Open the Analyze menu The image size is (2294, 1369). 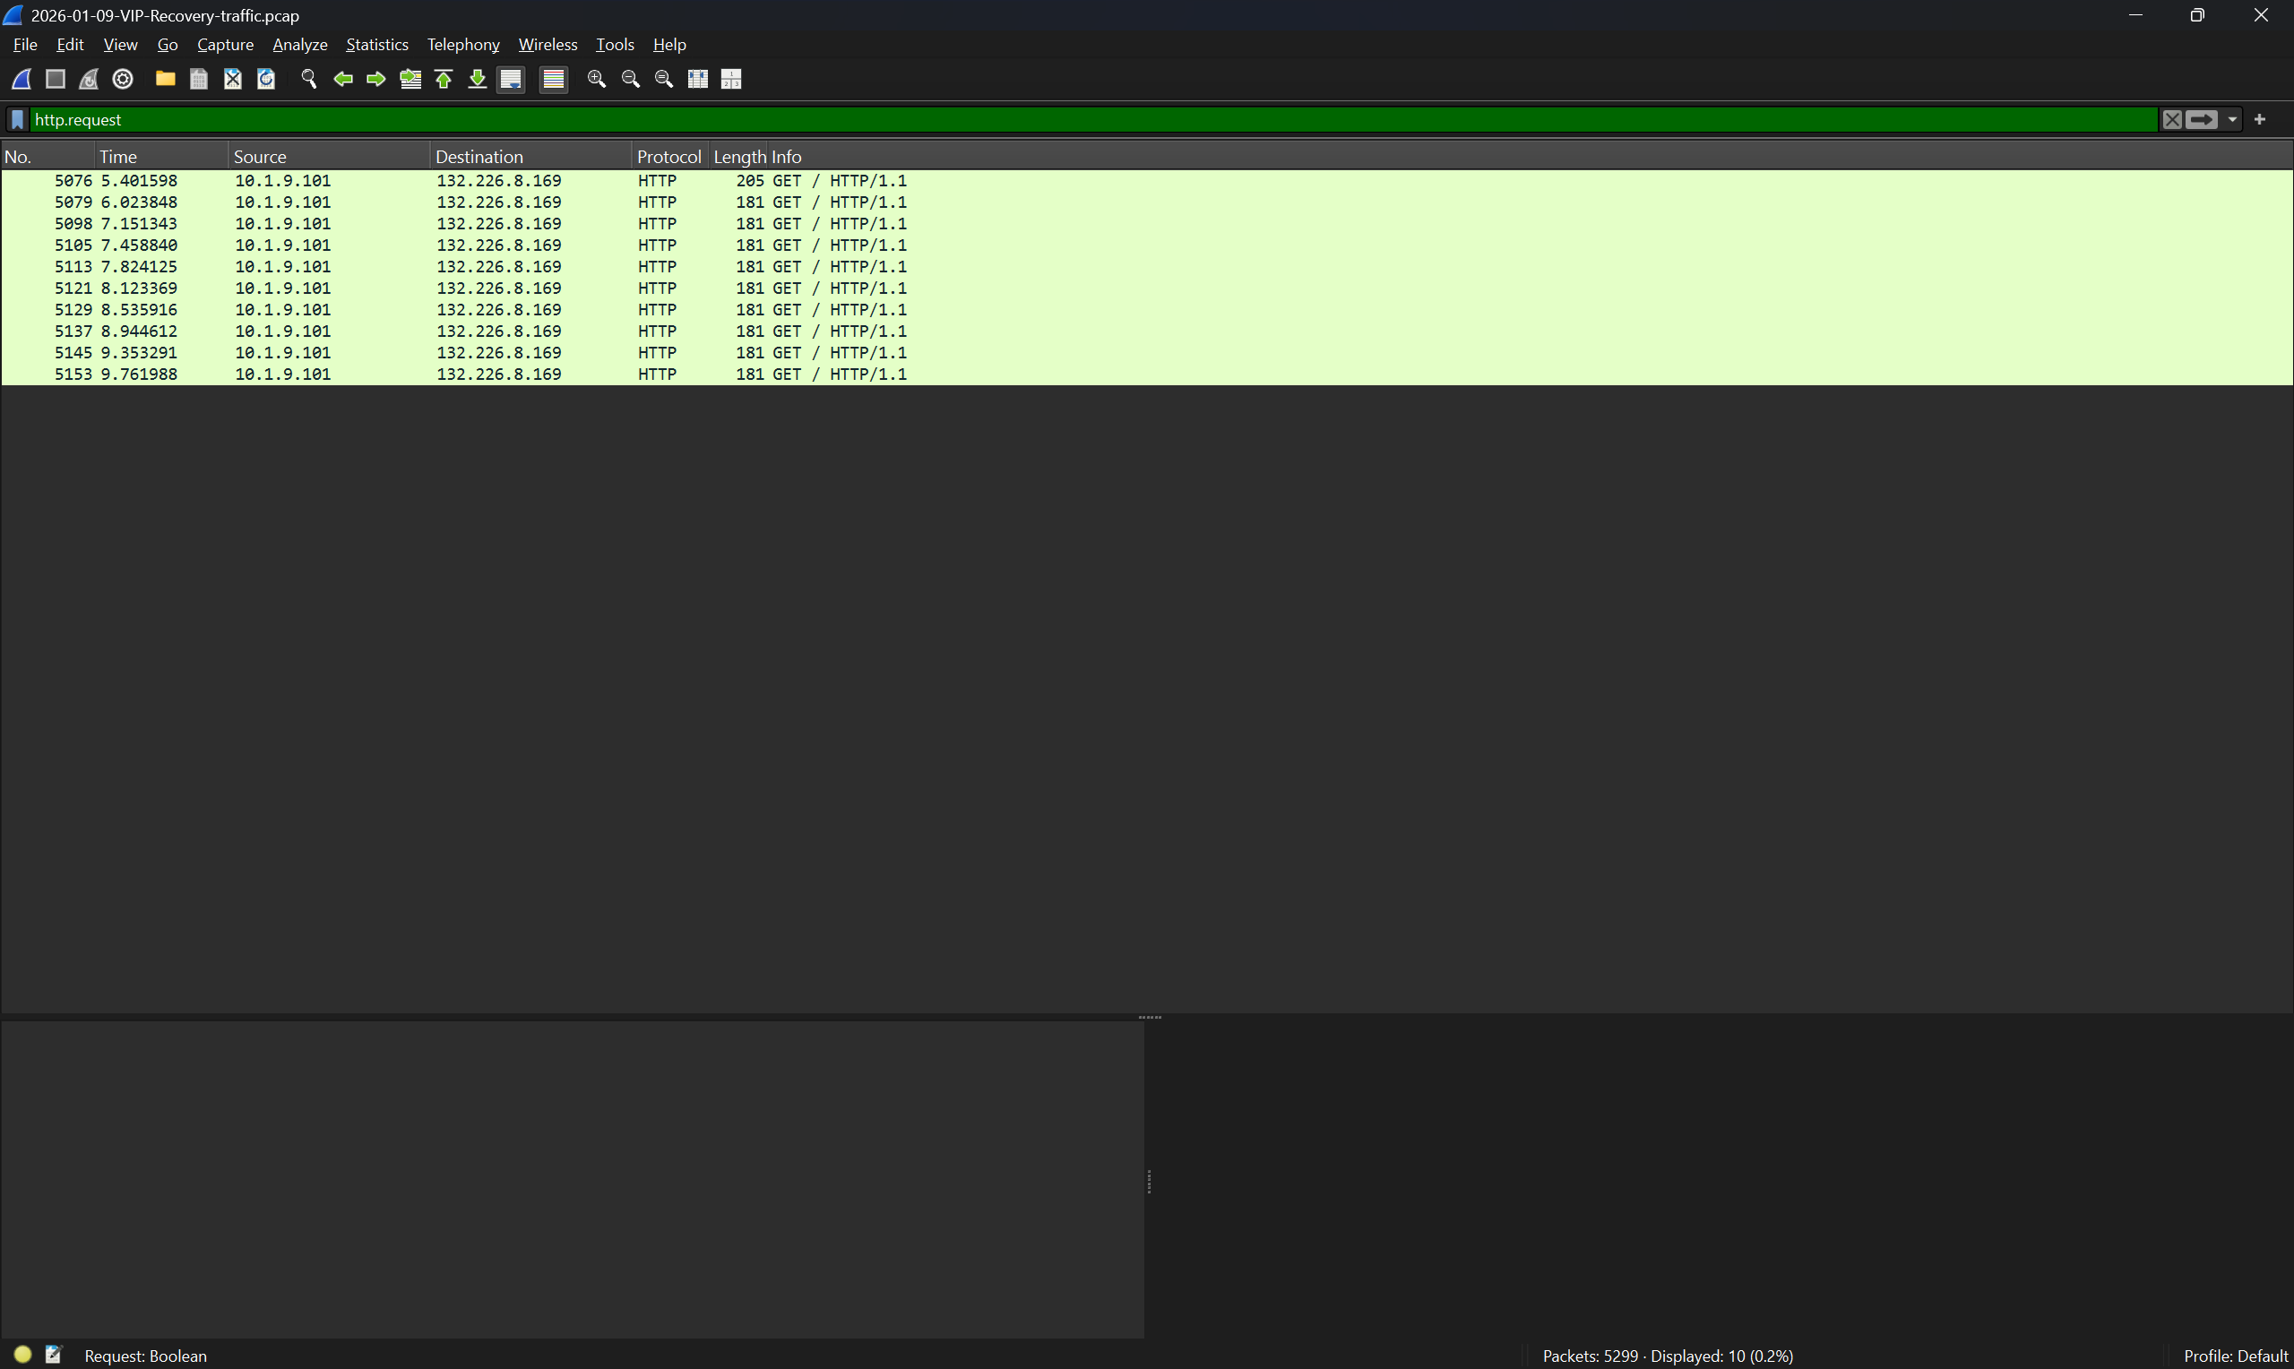[x=300, y=44]
